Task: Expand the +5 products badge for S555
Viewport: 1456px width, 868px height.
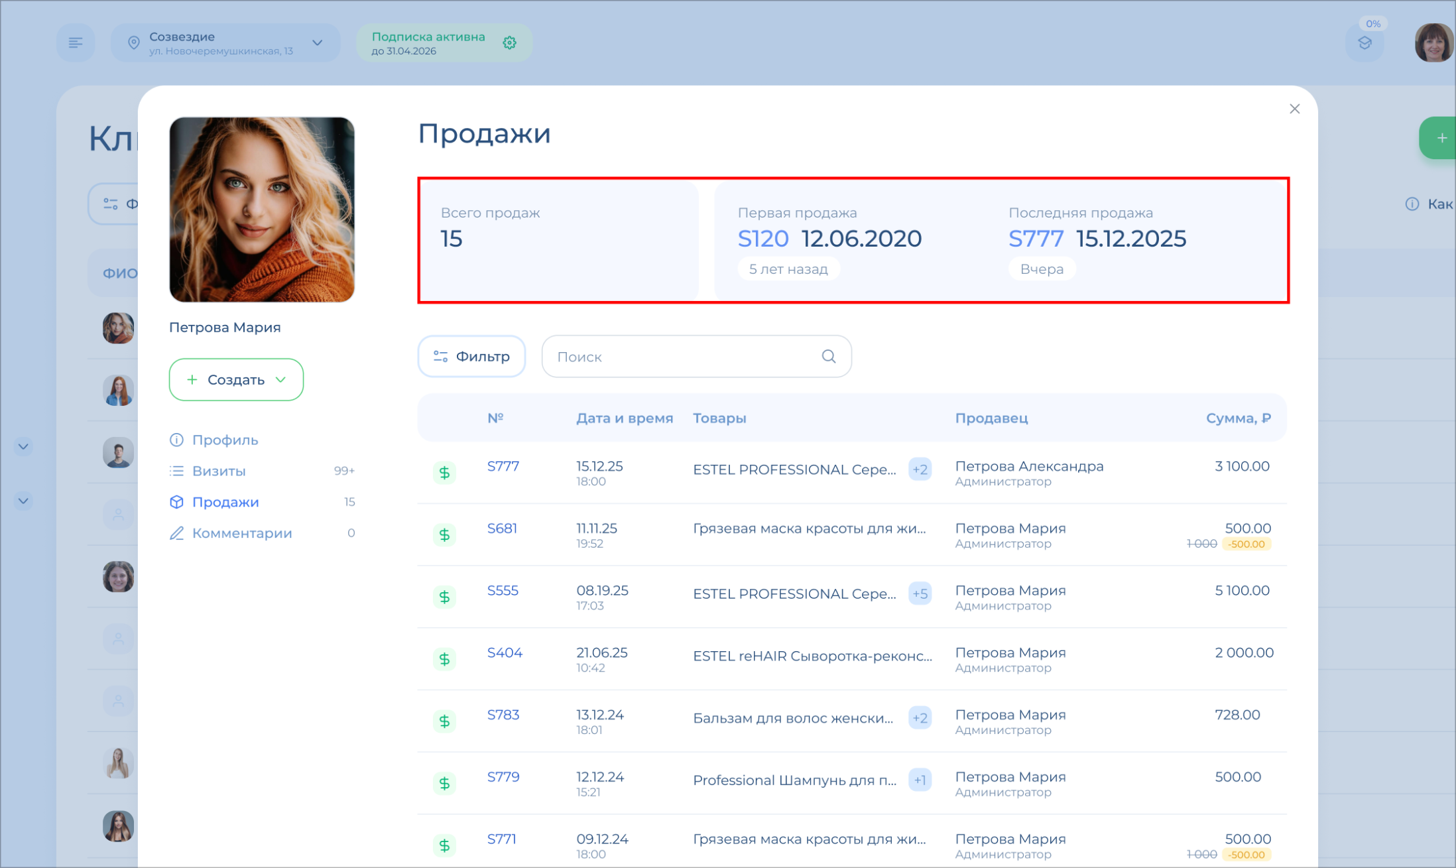Action: (x=920, y=593)
